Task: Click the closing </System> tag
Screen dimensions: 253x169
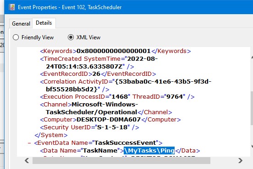Action: (x=51, y=135)
